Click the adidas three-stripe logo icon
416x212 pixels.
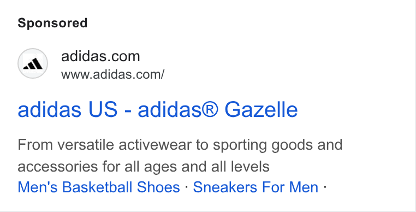coord(33,64)
